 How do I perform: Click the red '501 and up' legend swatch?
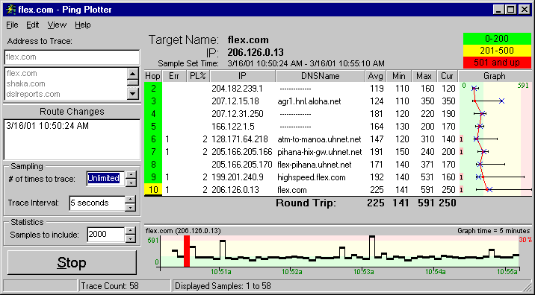point(497,63)
